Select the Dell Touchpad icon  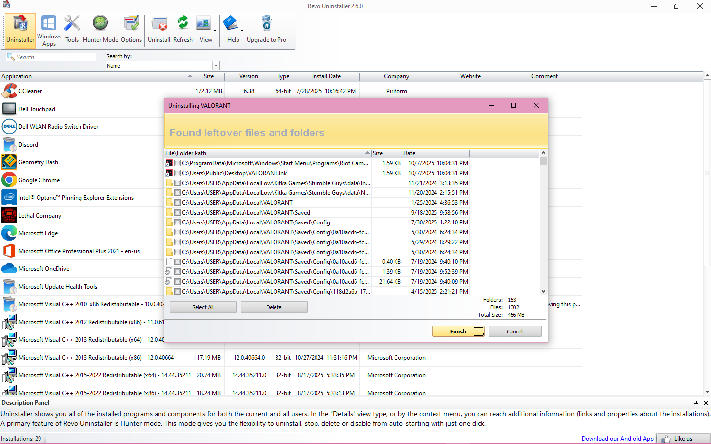[9, 109]
